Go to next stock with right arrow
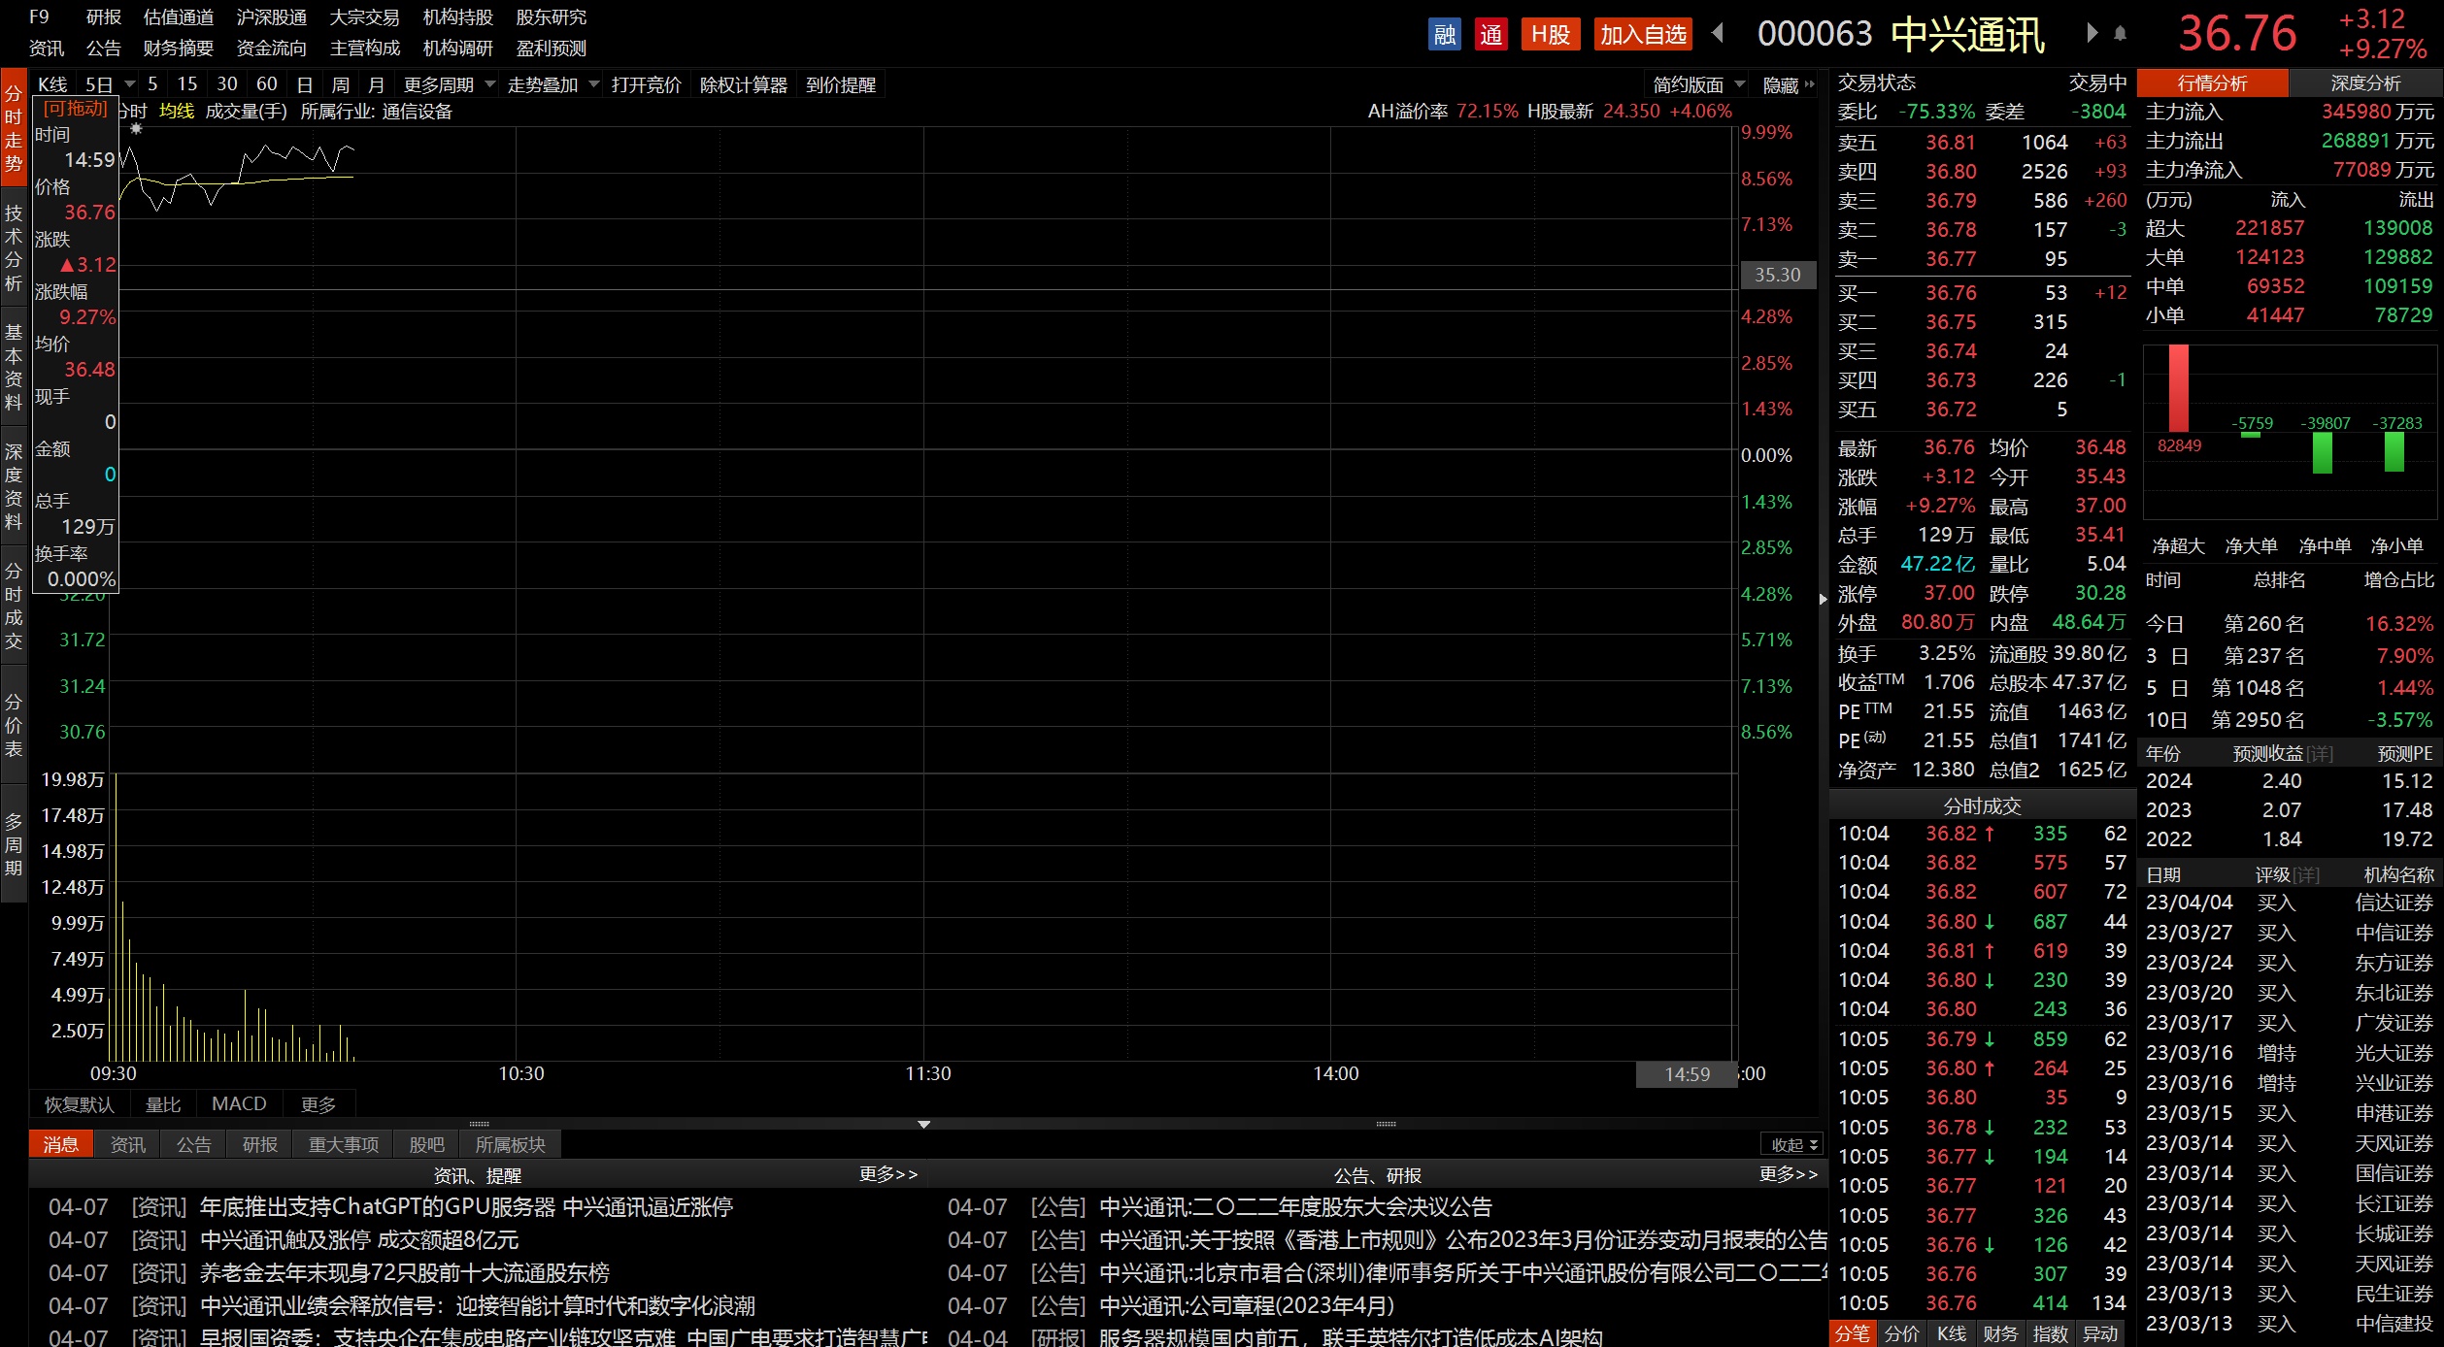The height and width of the screenshot is (1347, 2444). (x=2092, y=34)
